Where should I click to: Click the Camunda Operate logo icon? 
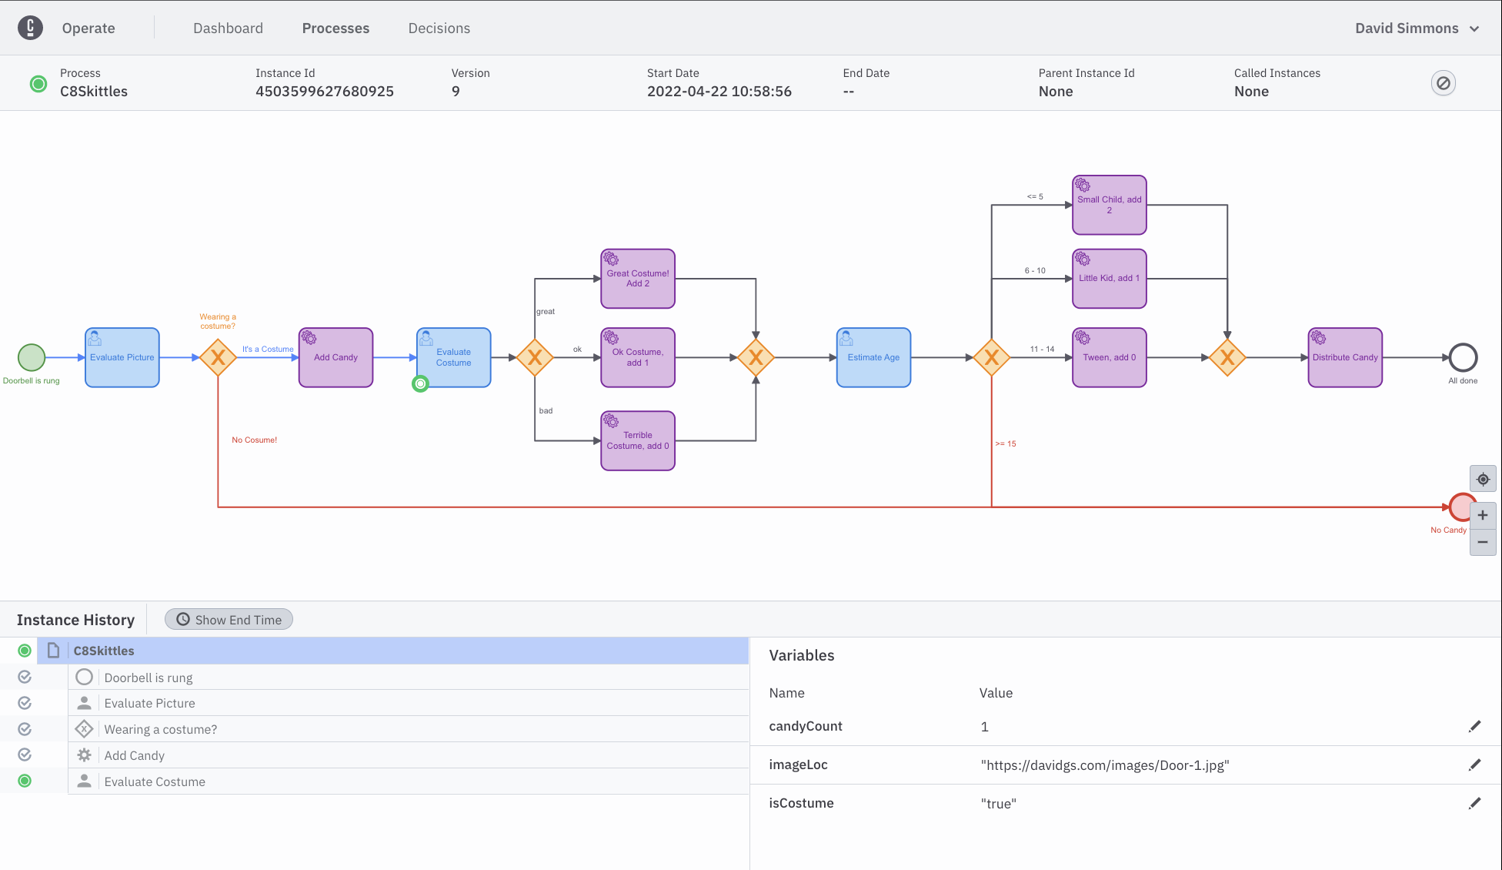30,28
